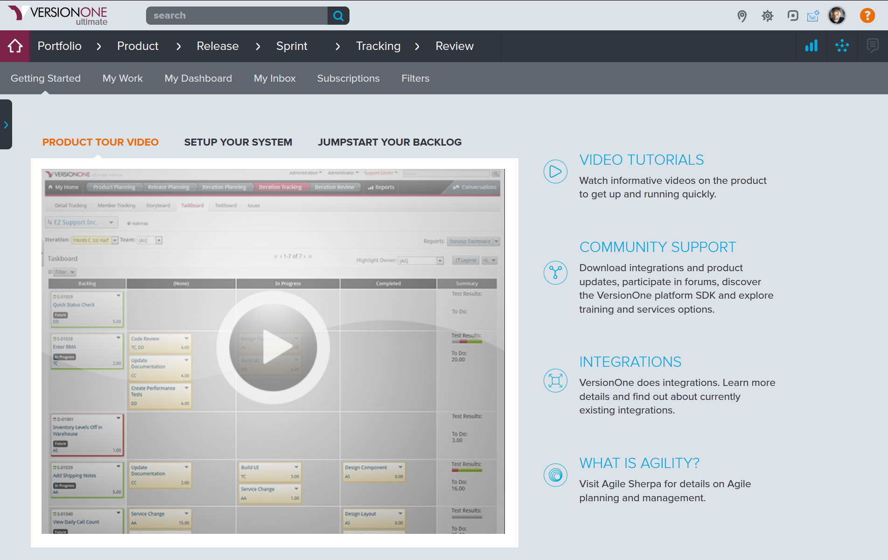
Task: Open the Video Tutorials link
Action: click(x=642, y=160)
